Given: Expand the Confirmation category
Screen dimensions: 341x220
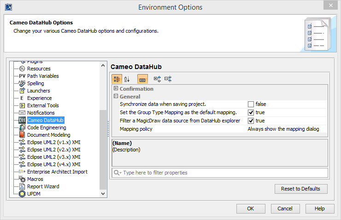Looking at the screenshot, I should coord(116,88).
